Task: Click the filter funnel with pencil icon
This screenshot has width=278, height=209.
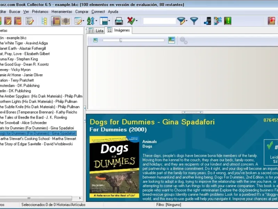Action: pos(181,21)
